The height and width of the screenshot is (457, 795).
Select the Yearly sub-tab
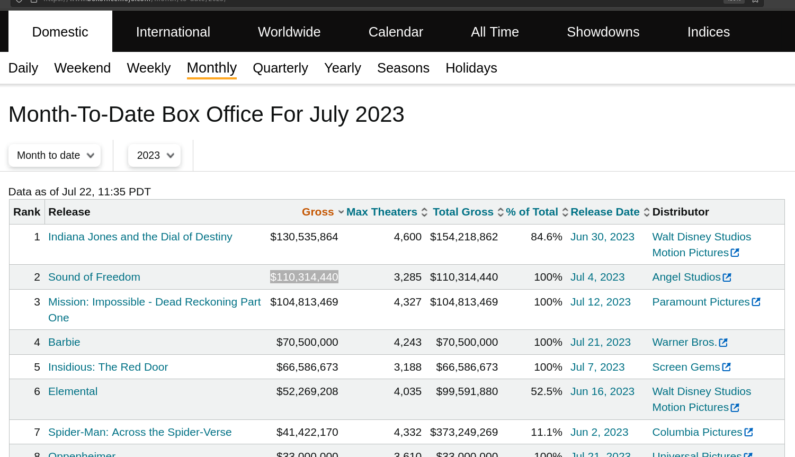(x=343, y=68)
